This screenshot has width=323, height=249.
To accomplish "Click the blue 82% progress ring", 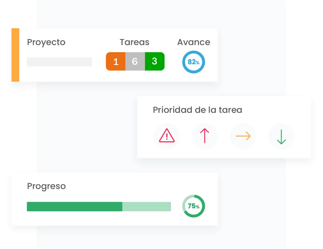I will [193, 62].
